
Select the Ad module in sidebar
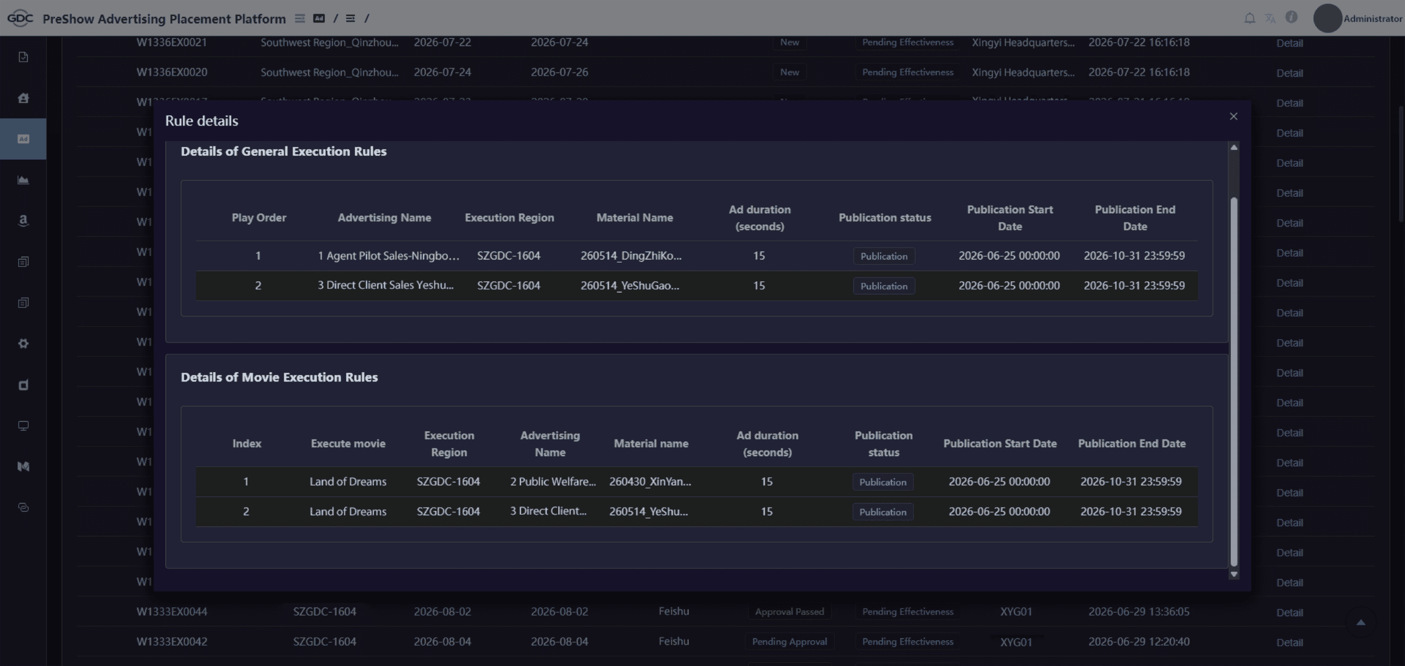tap(23, 139)
